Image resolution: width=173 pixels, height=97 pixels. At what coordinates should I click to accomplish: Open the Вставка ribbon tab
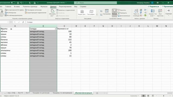17,6
